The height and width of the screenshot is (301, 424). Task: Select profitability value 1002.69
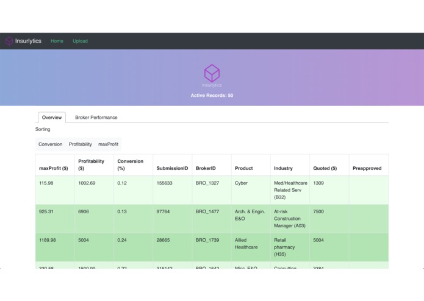point(87,183)
